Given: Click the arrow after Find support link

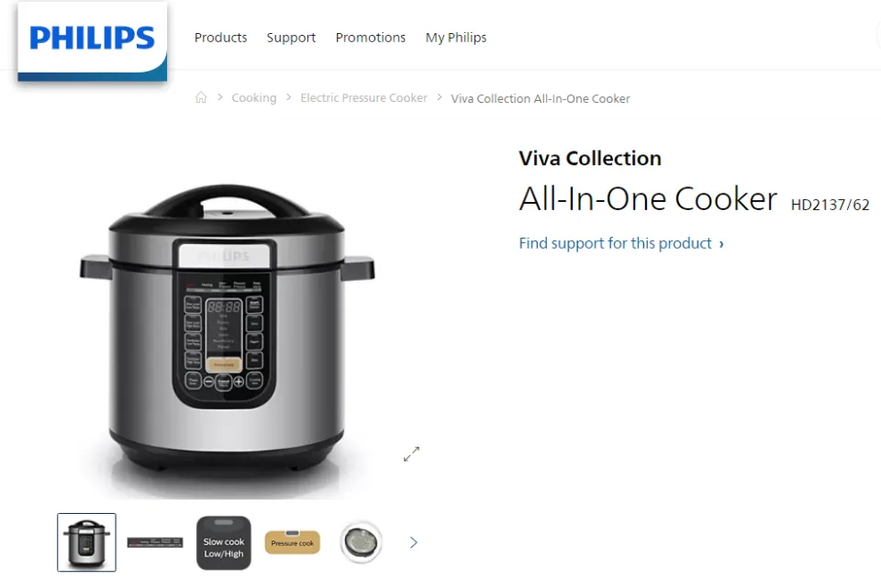Looking at the screenshot, I should 721,244.
